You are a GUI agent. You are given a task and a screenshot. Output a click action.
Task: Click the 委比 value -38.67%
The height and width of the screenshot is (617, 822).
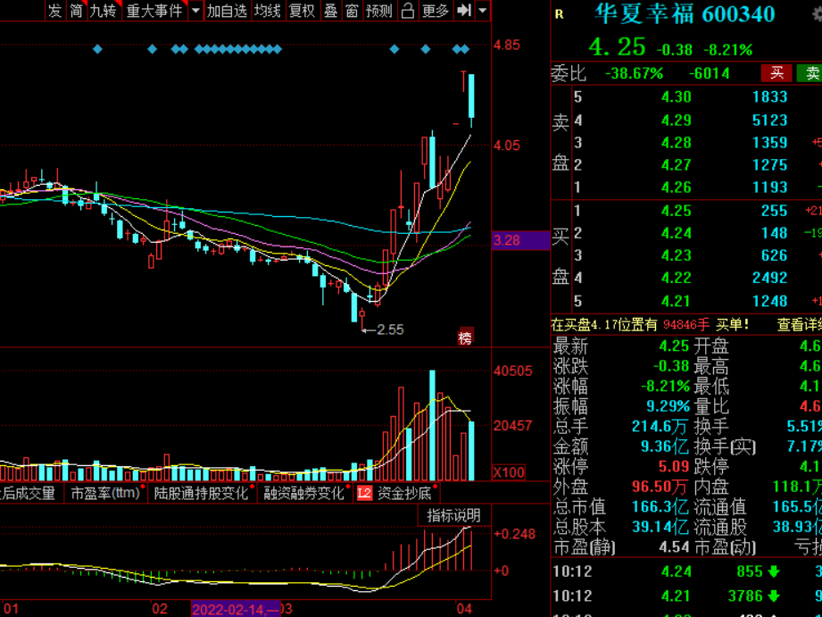(x=635, y=73)
